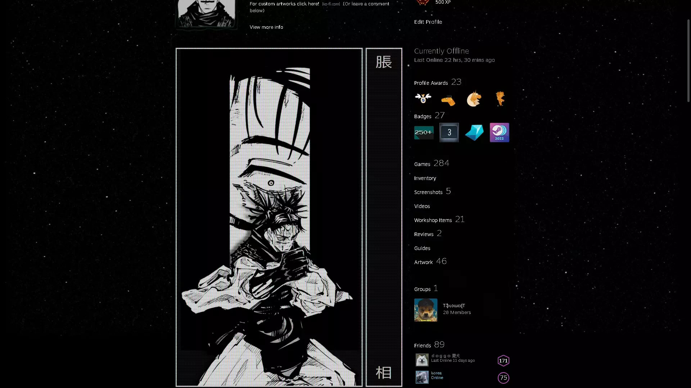Open d o g g o friend profile name

pos(446,356)
